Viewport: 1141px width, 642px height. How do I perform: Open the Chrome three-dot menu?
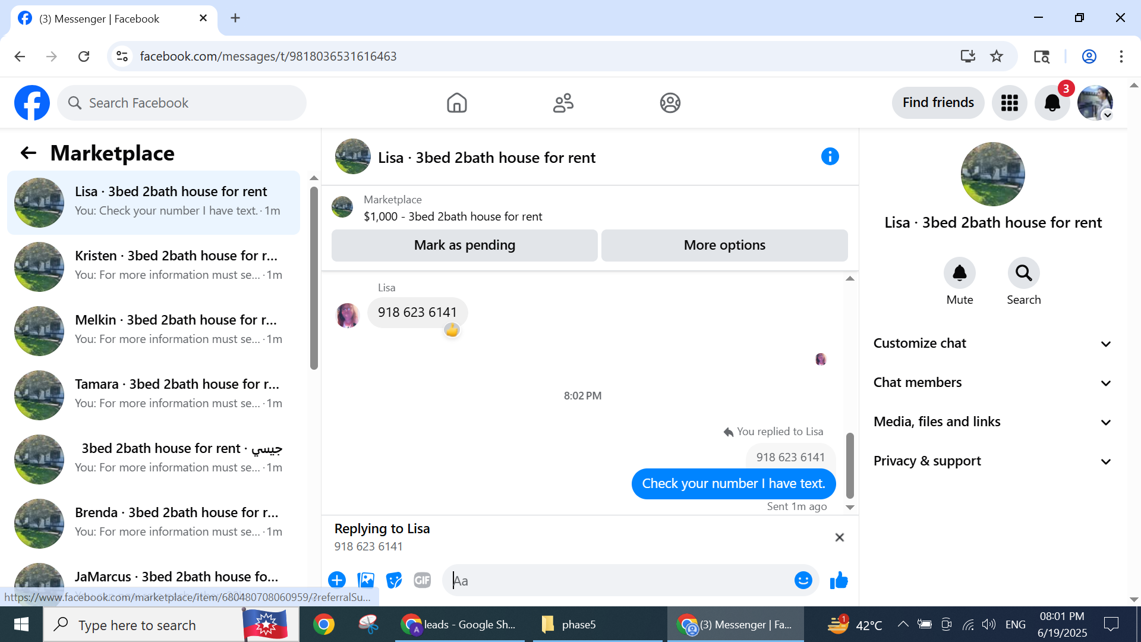(x=1121, y=56)
